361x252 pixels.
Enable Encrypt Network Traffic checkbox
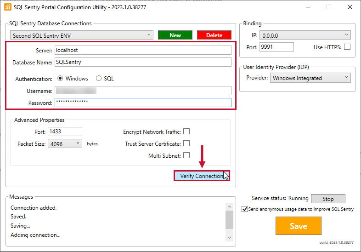(186, 132)
